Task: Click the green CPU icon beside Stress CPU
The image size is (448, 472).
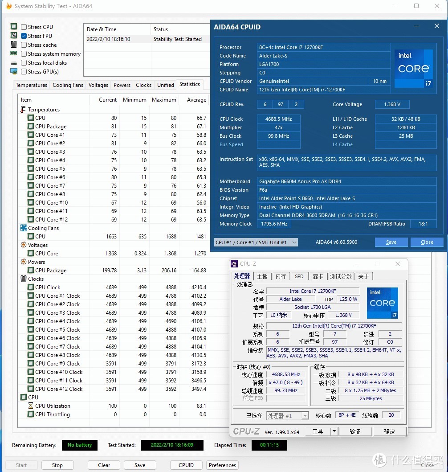Action: coord(14,26)
